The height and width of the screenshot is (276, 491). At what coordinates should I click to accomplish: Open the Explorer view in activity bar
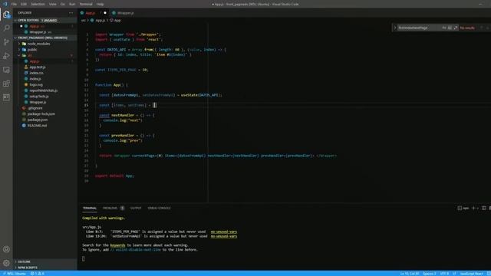pos(6,15)
